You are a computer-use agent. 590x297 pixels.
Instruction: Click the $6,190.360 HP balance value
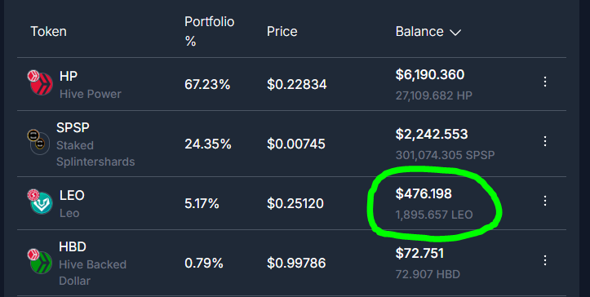[430, 74]
